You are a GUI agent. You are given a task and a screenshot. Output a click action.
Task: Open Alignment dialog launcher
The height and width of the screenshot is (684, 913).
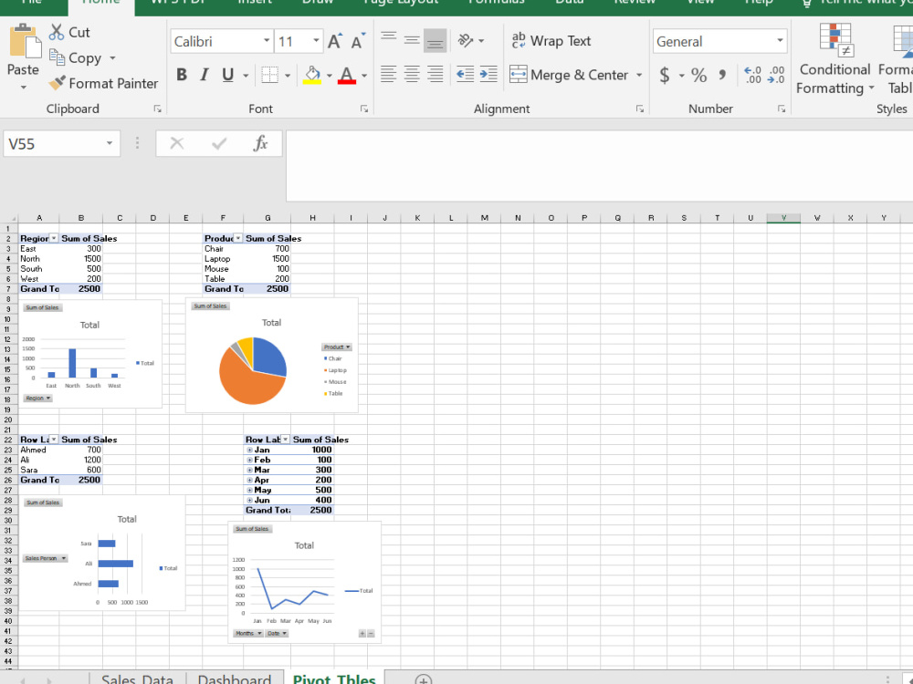(x=639, y=109)
